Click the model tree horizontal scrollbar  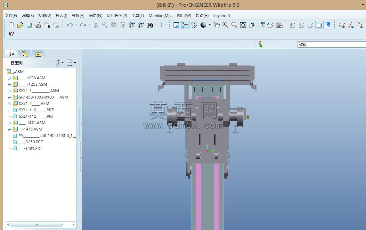click(x=37, y=224)
